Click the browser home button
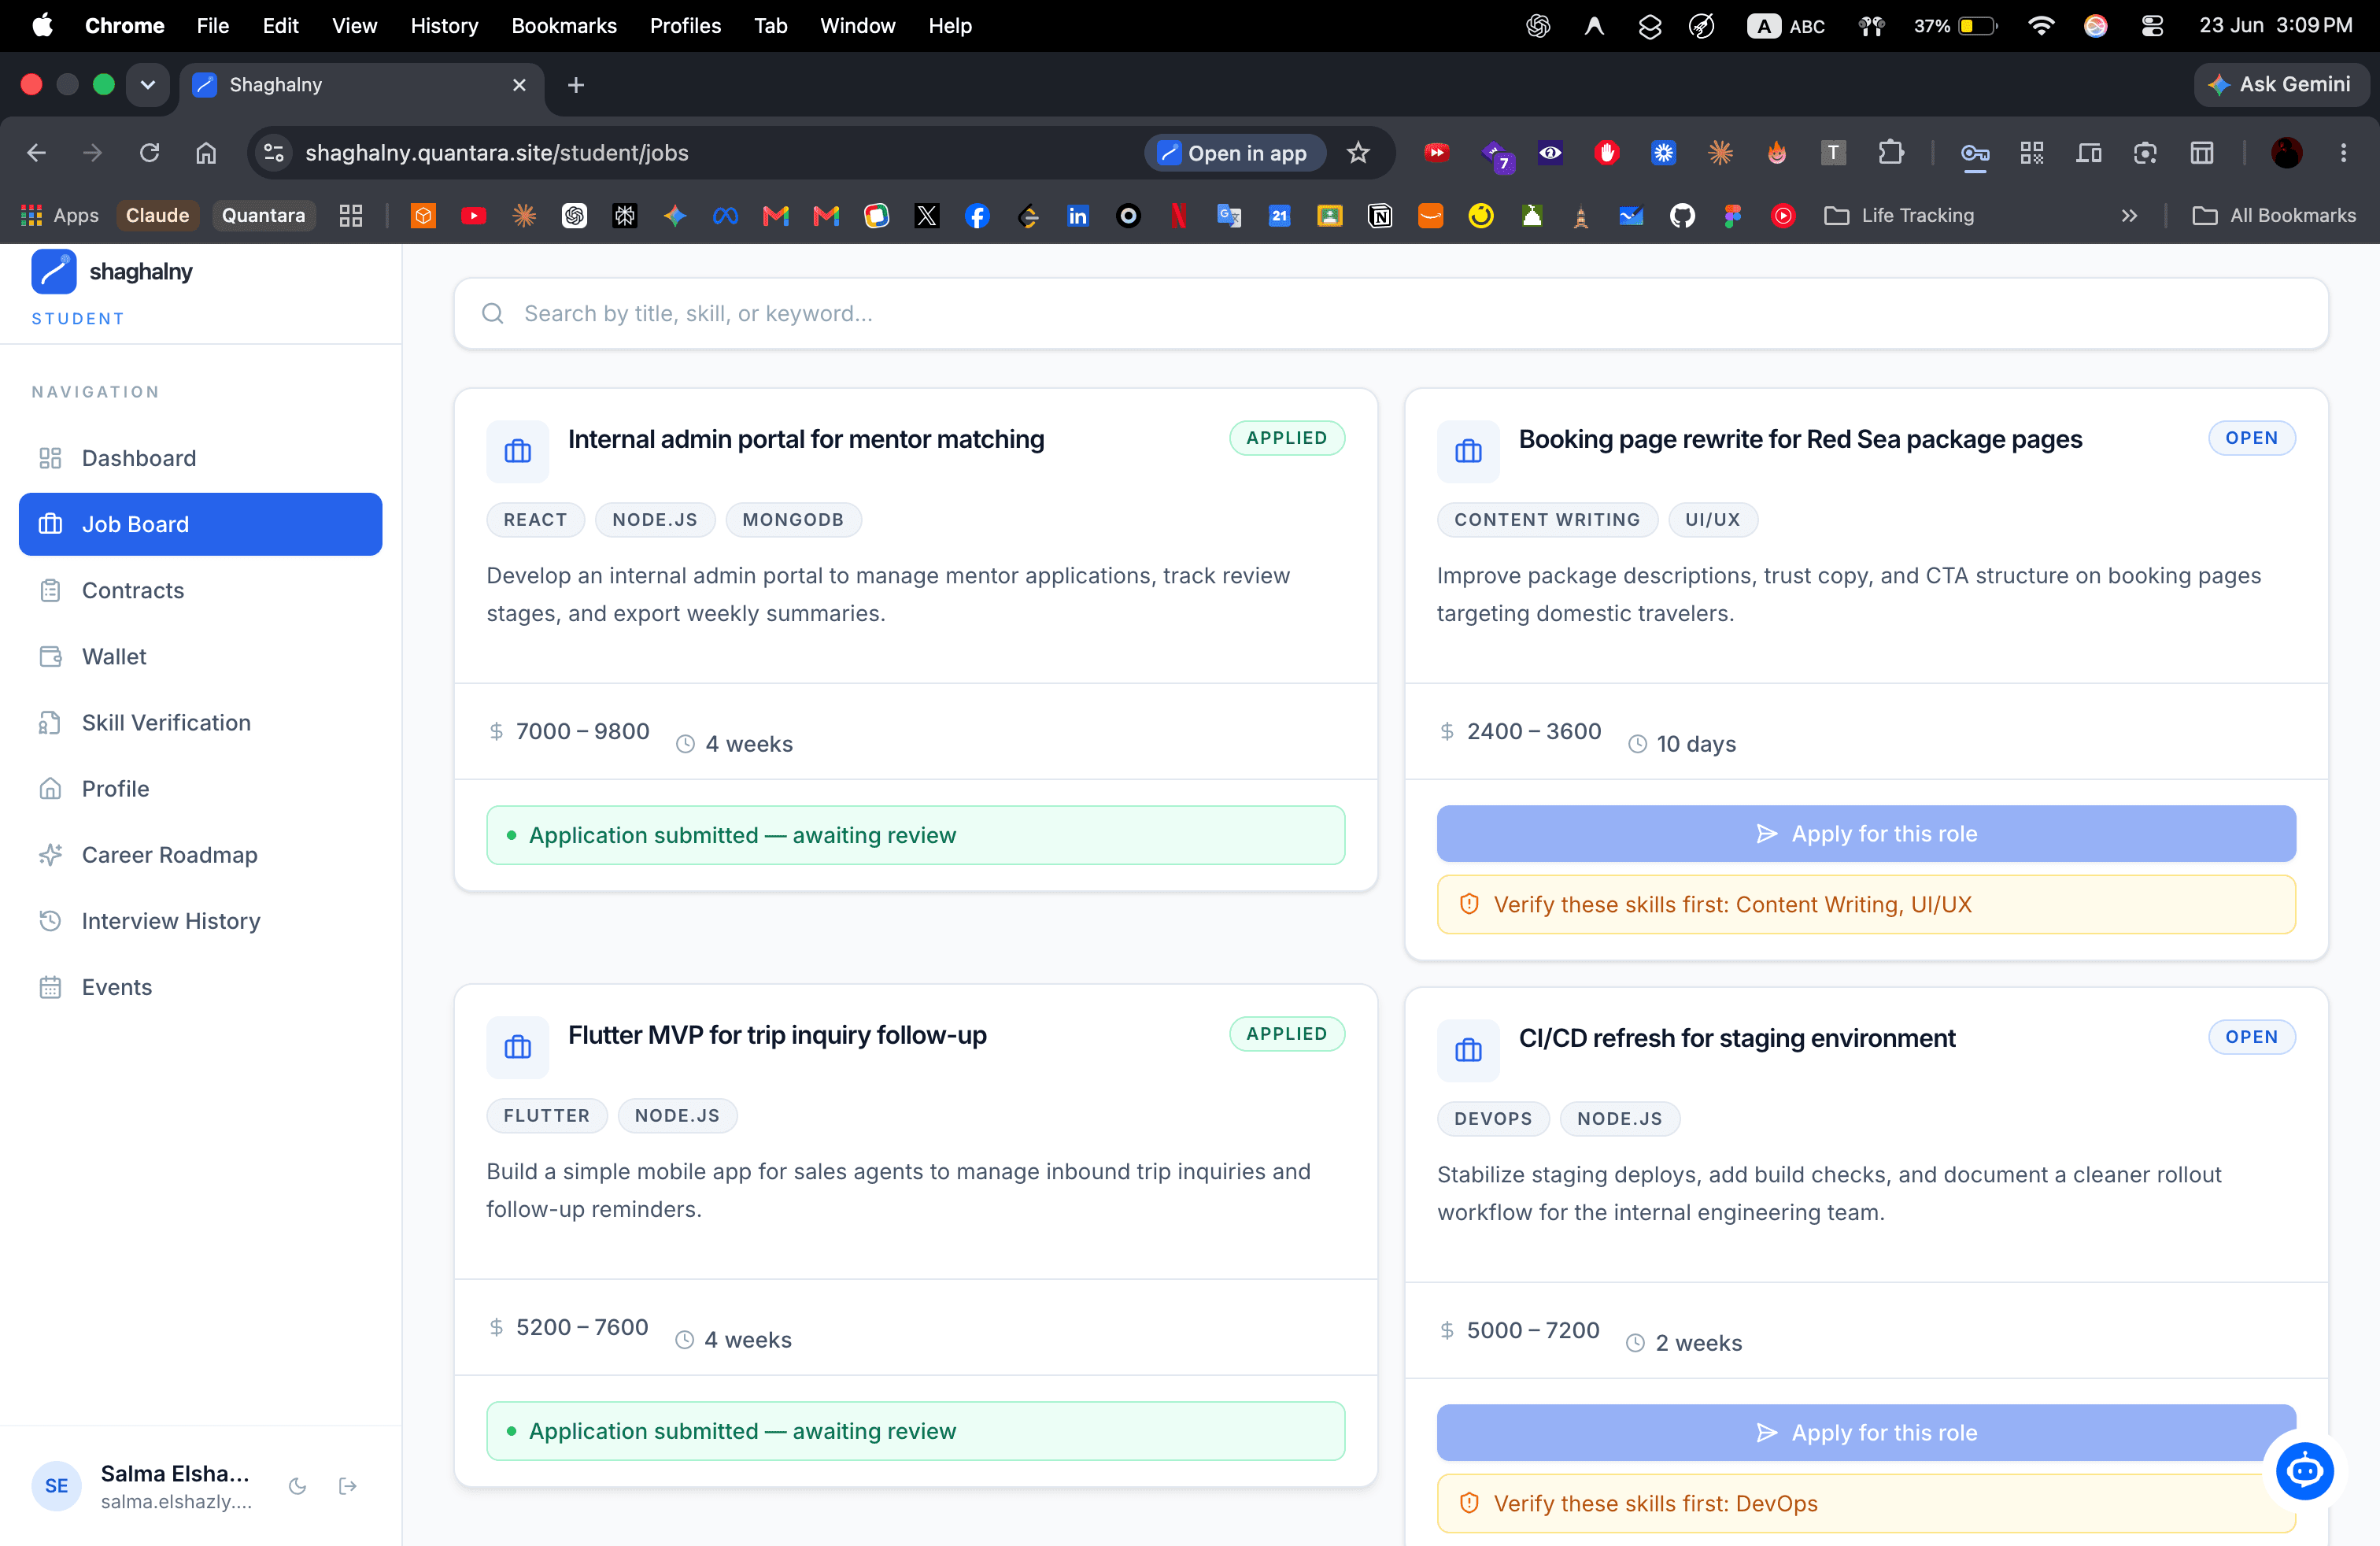 (x=206, y=153)
